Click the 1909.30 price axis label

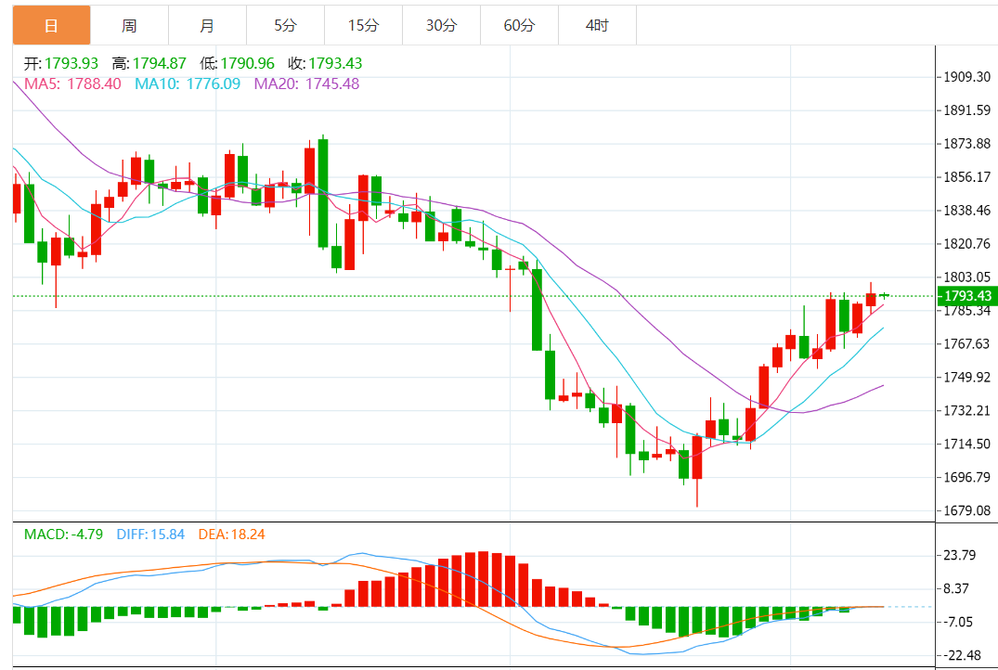tap(966, 77)
